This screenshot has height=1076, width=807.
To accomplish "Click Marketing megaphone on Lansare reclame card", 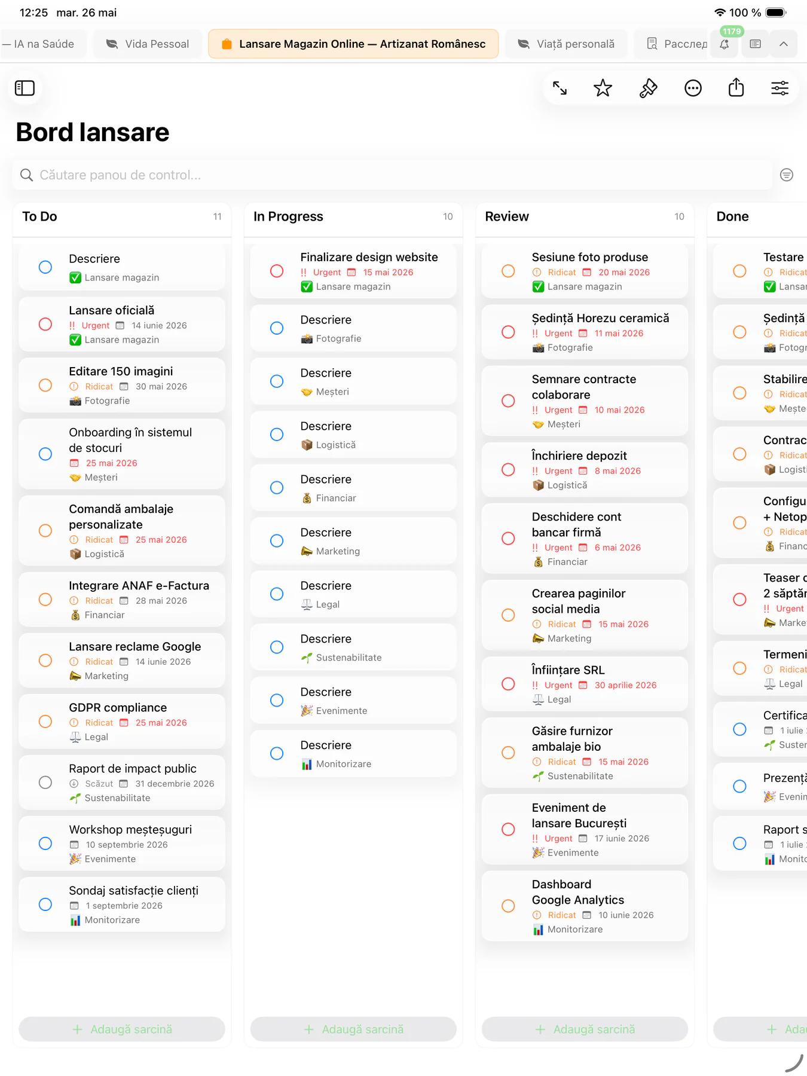I will tap(75, 675).
